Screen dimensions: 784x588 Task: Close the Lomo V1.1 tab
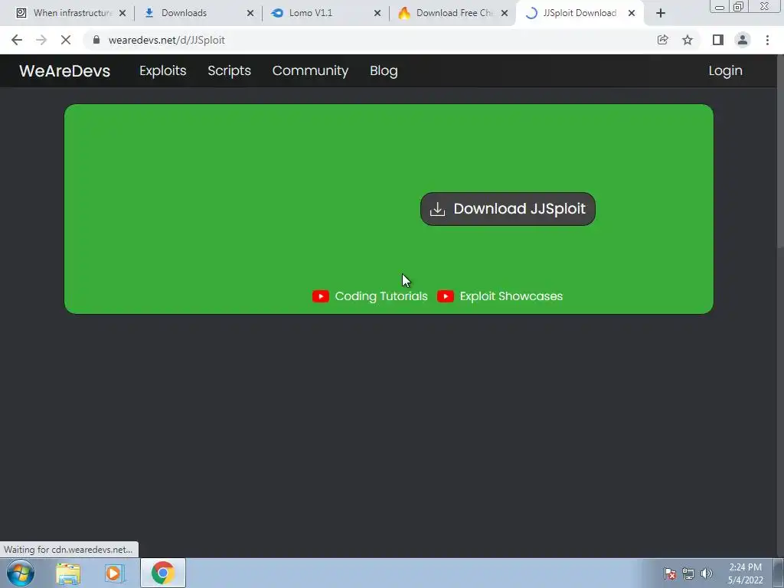pyautogui.click(x=377, y=13)
